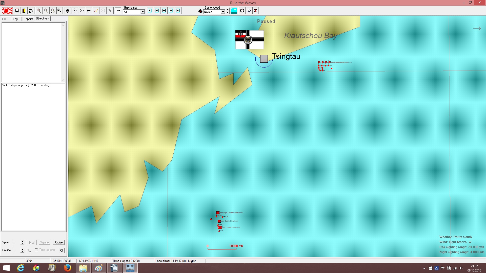Click the red ship silhouette icon
Image resolution: width=486 pixels, height=273 pixels.
coord(256,11)
